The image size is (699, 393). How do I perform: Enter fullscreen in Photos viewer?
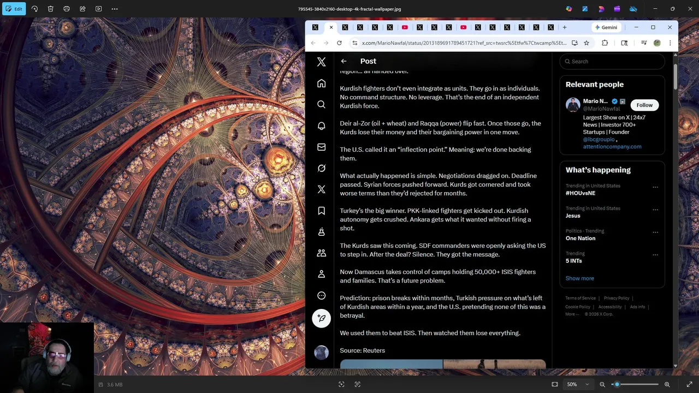[x=689, y=384]
